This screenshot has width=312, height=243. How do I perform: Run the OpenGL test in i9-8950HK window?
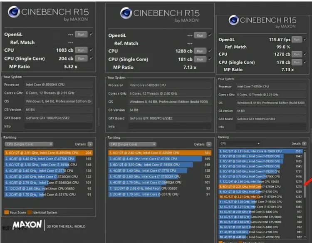pos(81,34)
